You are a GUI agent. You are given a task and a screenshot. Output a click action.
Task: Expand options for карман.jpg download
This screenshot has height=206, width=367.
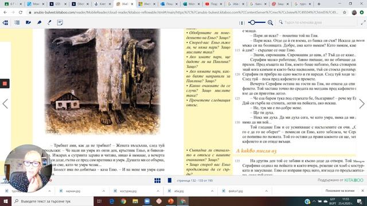103,191
